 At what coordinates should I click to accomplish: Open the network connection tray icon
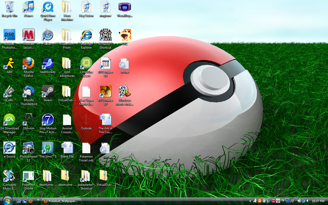tap(303, 201)
